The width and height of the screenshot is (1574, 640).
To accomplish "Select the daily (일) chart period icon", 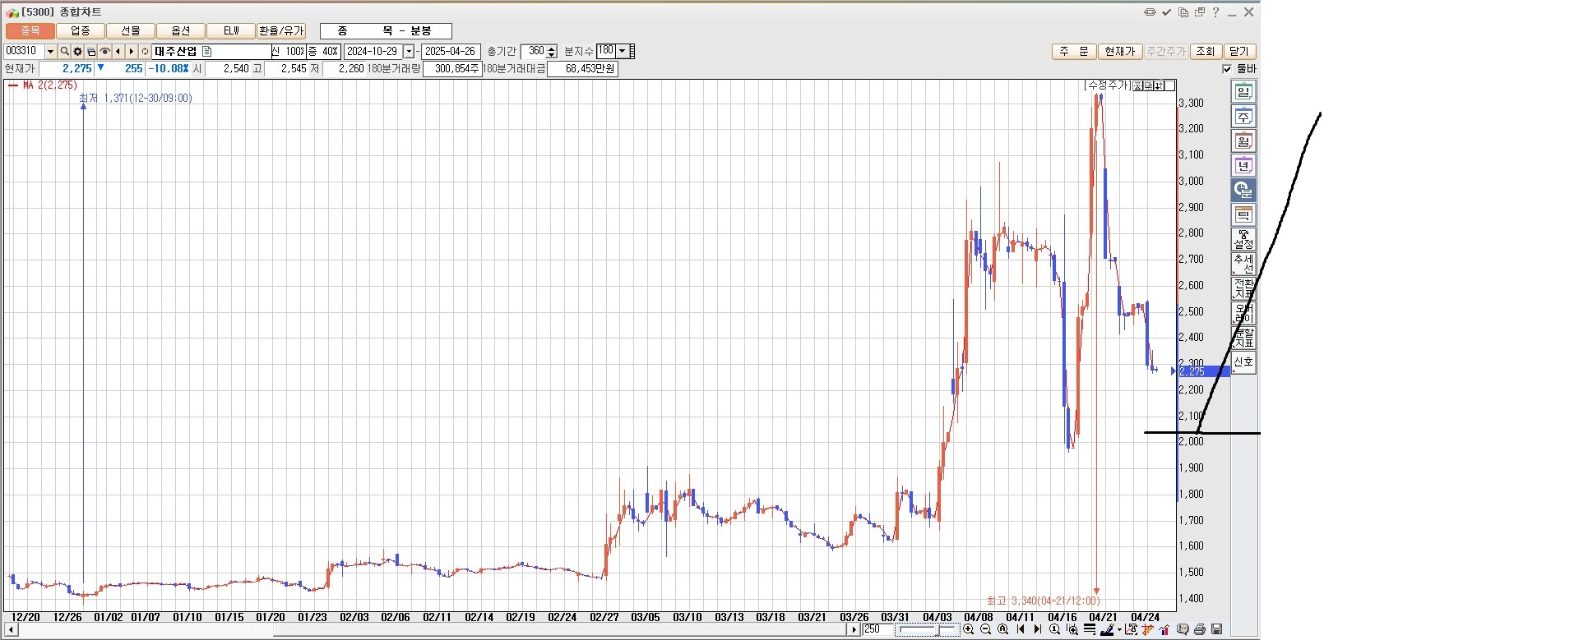I will click(x=1243, y=92).
